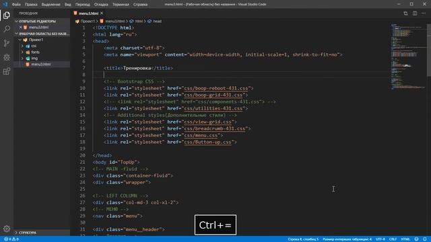Open the Extensions view
Viewport: 431px width, 242px height.
(7, 71)
